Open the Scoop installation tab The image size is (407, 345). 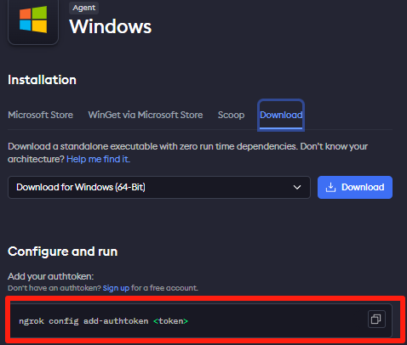tap(231, 115)
